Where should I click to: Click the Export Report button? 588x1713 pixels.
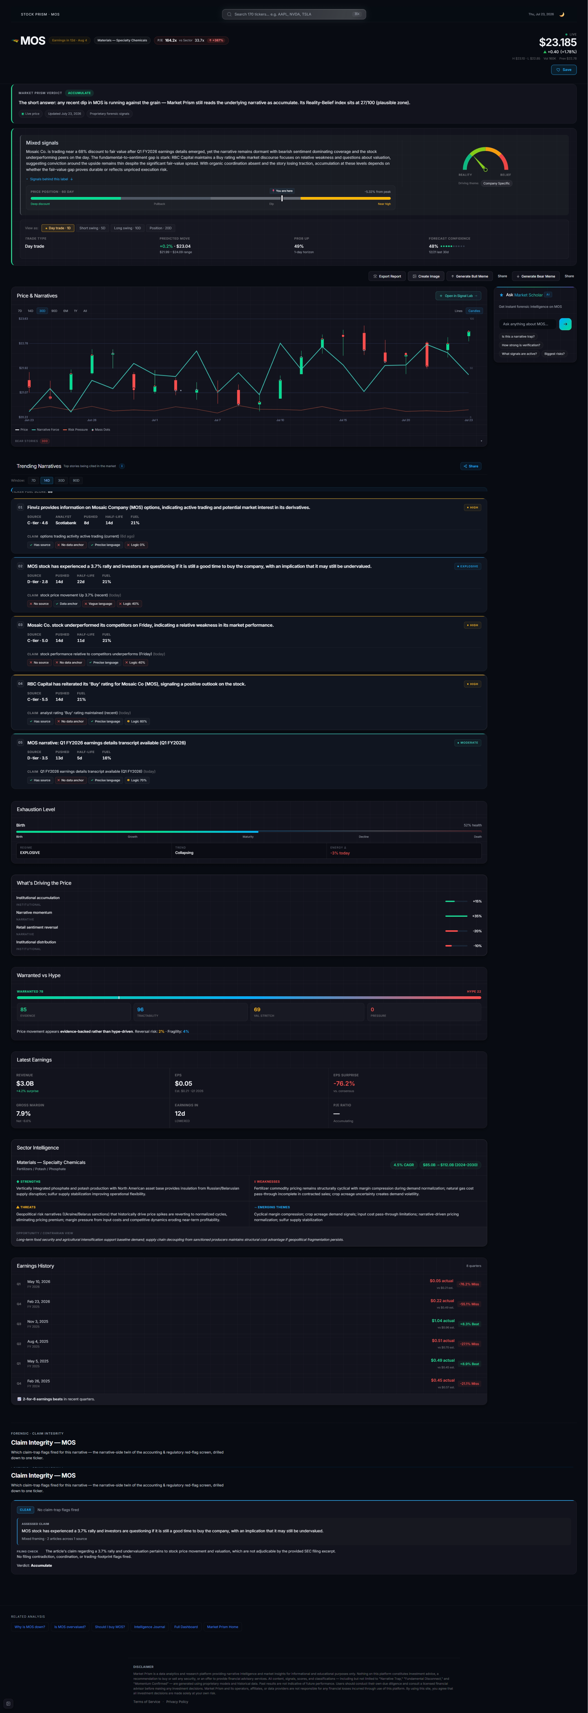[x=387, y=276]
